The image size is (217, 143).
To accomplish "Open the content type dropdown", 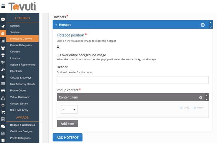I will click(69, 109).
